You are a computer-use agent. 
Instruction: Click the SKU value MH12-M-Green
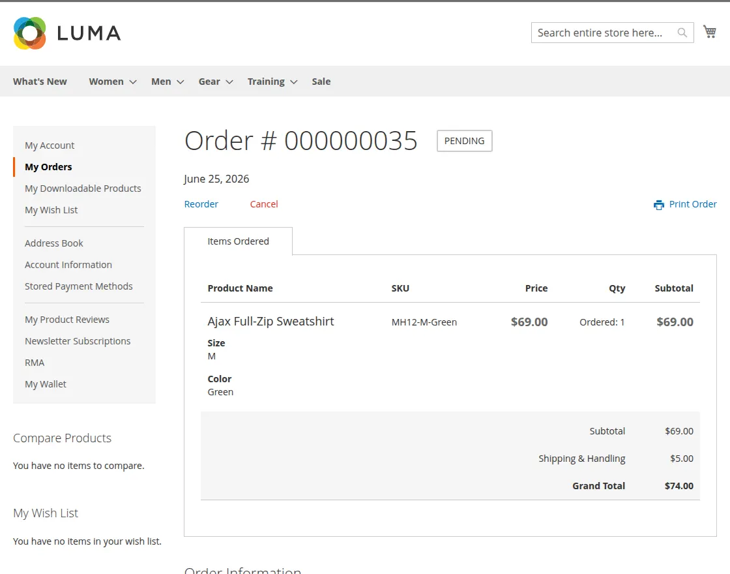[424, 322]
